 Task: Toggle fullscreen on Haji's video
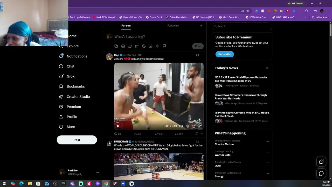pos(200,126)
